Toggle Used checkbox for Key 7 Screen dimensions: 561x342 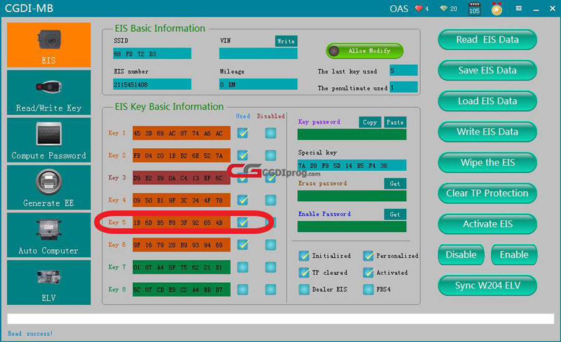(x=242, y=267)
